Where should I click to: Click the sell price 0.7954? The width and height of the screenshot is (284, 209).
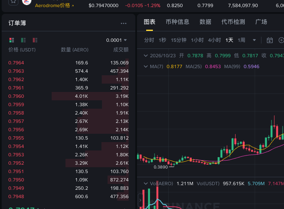[x=16, y=146]
